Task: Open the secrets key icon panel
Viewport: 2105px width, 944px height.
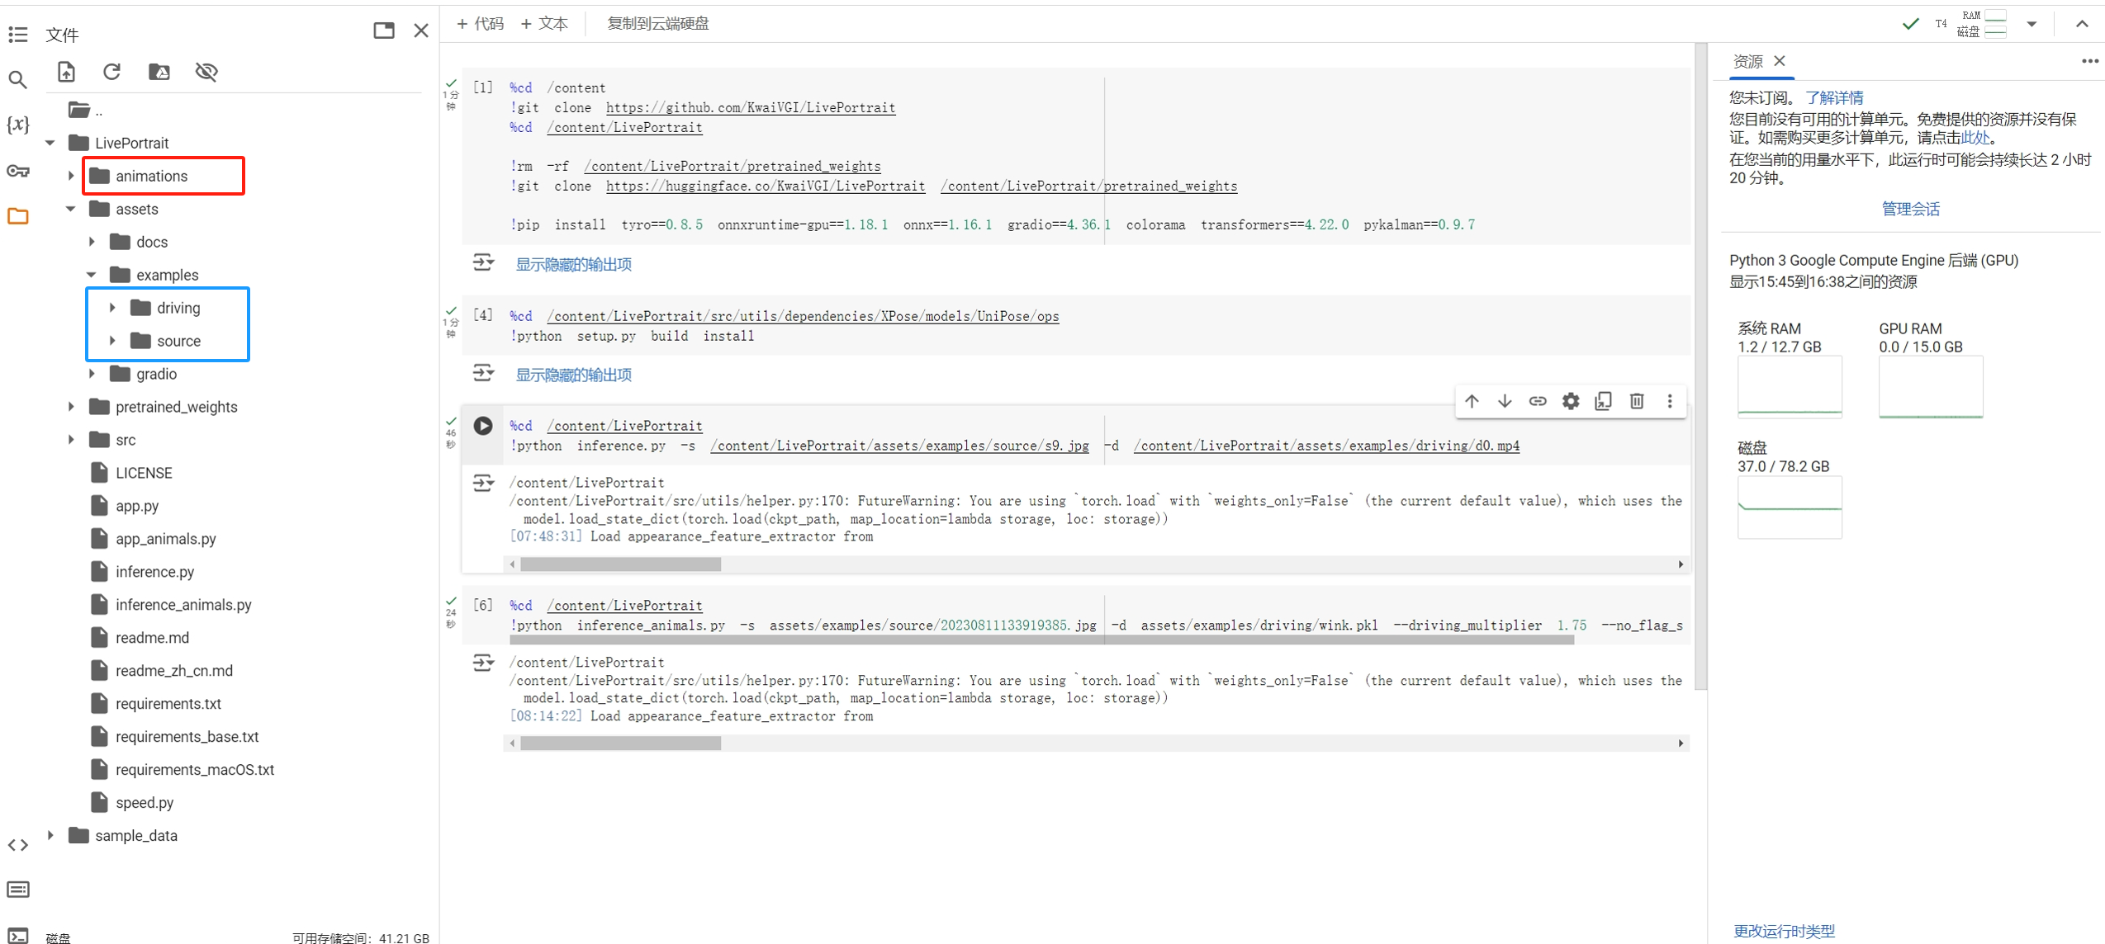Action: (18, 171)
